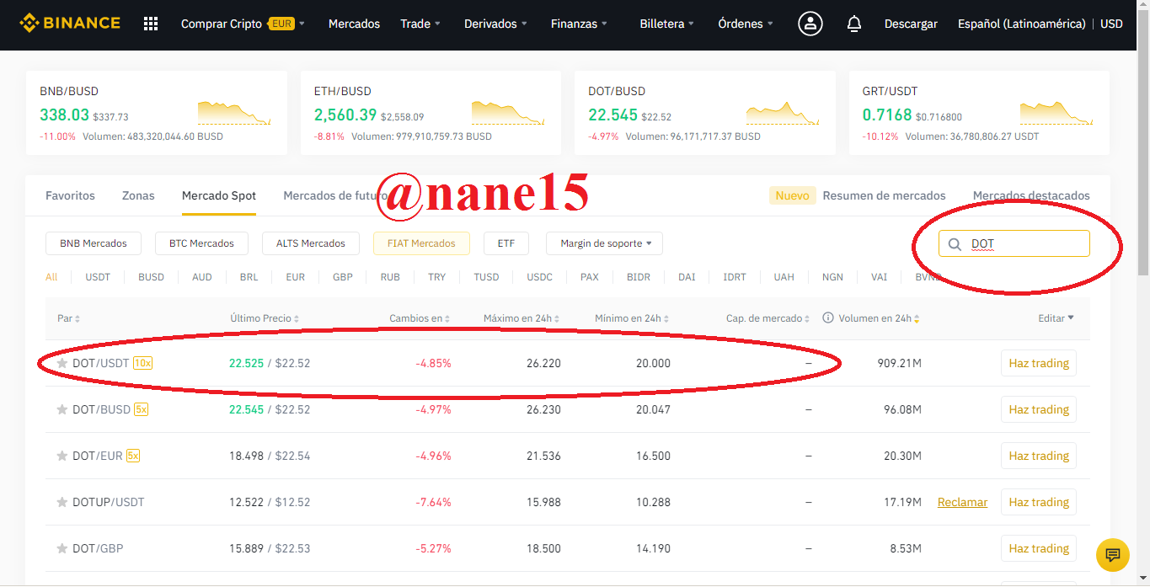Select the ETF filter

click(x=505, y=243)
